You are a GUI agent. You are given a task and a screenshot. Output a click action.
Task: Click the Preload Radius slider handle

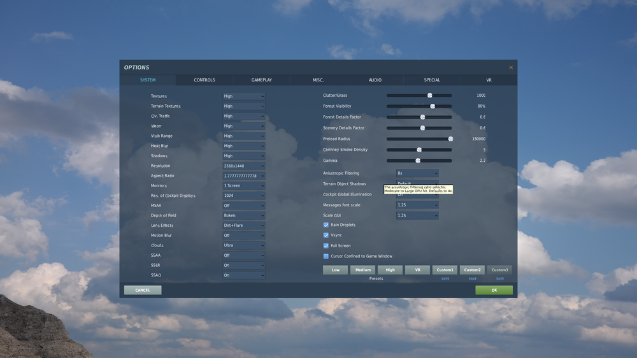[450, 139]
